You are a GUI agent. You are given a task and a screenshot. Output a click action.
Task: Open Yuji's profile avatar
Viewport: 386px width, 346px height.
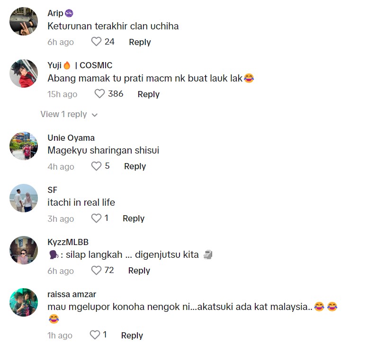coord(24,73)
